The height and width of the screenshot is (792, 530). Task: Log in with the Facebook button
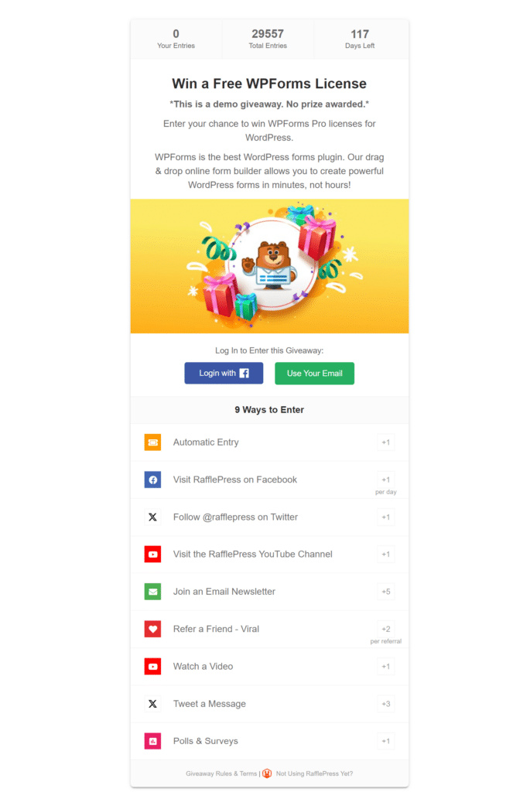pyautogui.click(x=224, y=374)
